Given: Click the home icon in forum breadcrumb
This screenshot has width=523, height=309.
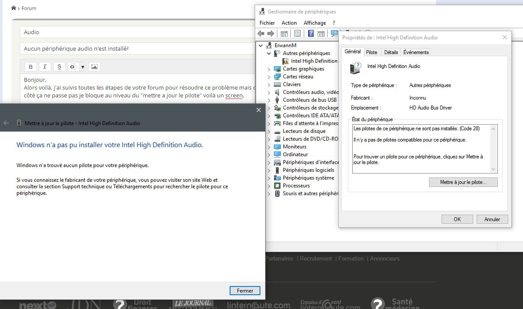Looking at the screenshot, I should click(x=14, y=8).
